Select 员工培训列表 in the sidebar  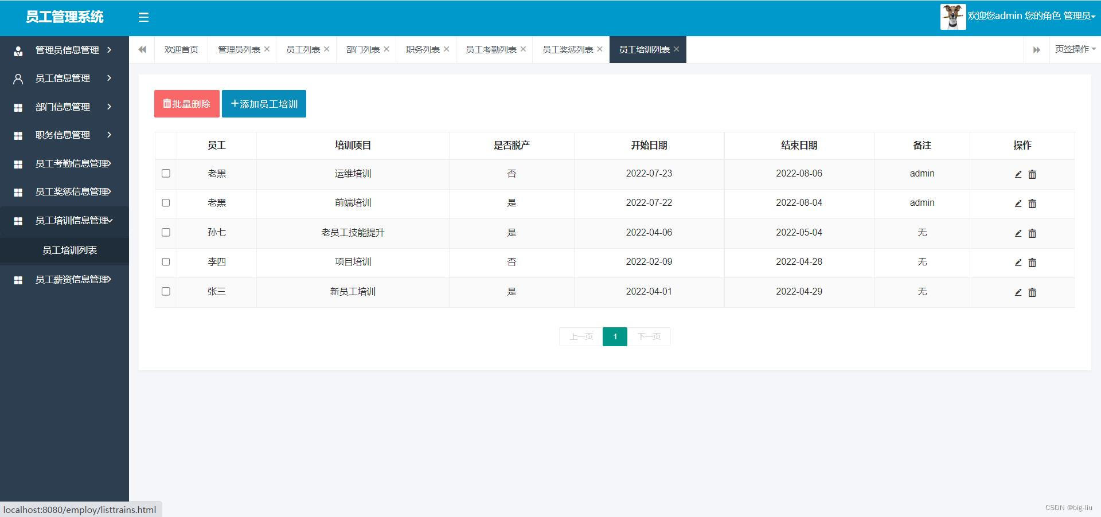click(69, 250)
